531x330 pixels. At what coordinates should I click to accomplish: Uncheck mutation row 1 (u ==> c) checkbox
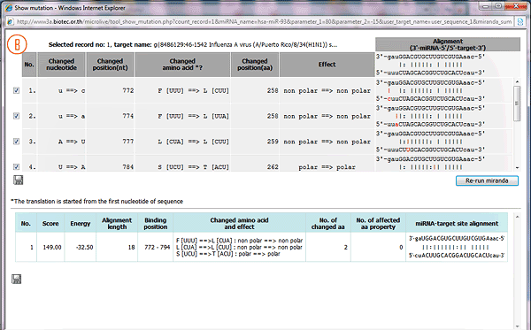tap(16, 90)
